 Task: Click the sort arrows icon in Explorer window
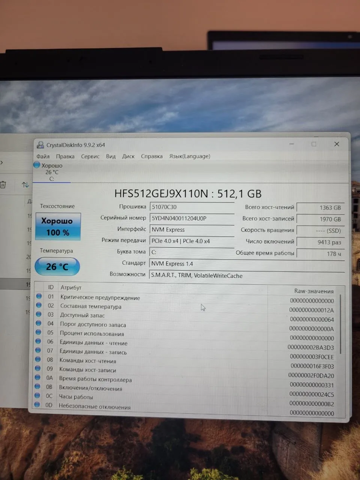pyautogui.click(x=25, y=185)
